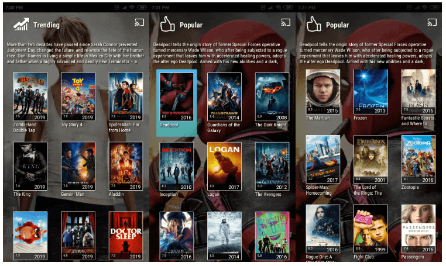The height and width of the screenshot is (266, 446).
Task: Open the Aladdin 2019 poster
Action: (x=126, y=166)
